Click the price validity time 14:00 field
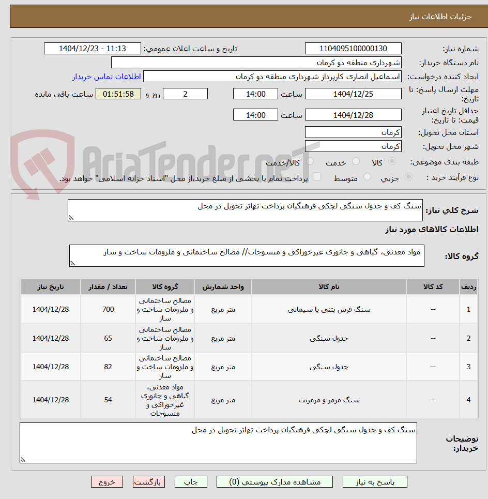 click(255, 115)
